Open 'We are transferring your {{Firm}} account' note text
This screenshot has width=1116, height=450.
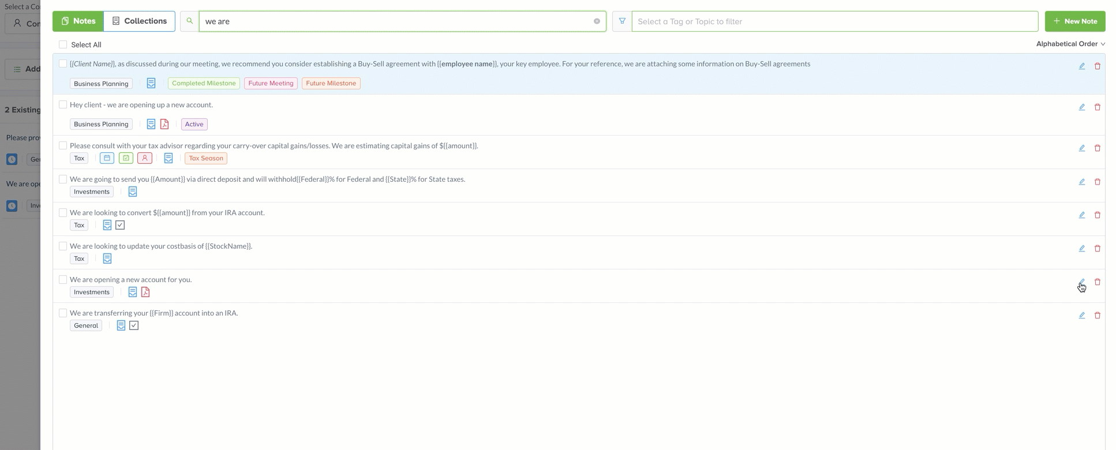154,313
